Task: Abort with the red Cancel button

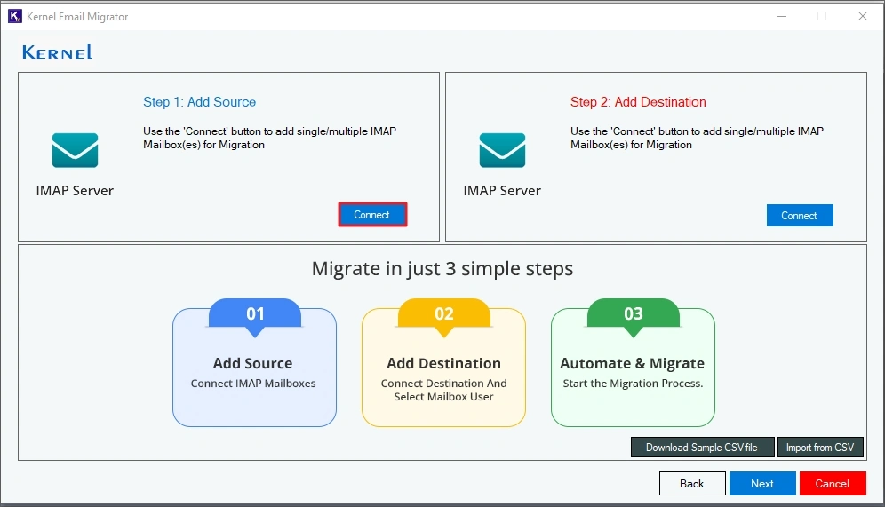Action: tap(832, 483)
